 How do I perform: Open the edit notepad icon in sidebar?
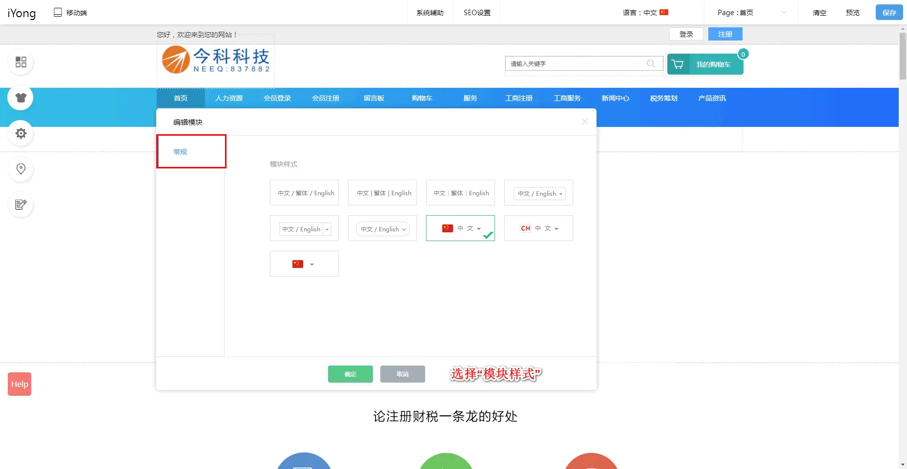coord(21,204)
